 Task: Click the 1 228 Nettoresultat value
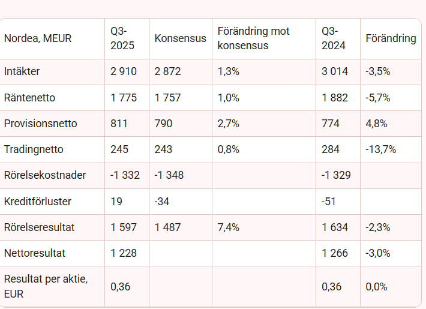124,253
